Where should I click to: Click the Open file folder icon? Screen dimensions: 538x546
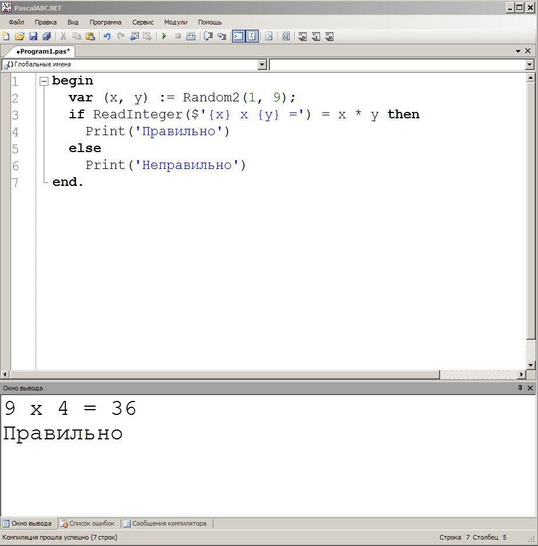pyautogui.click(x=20, y=36)
